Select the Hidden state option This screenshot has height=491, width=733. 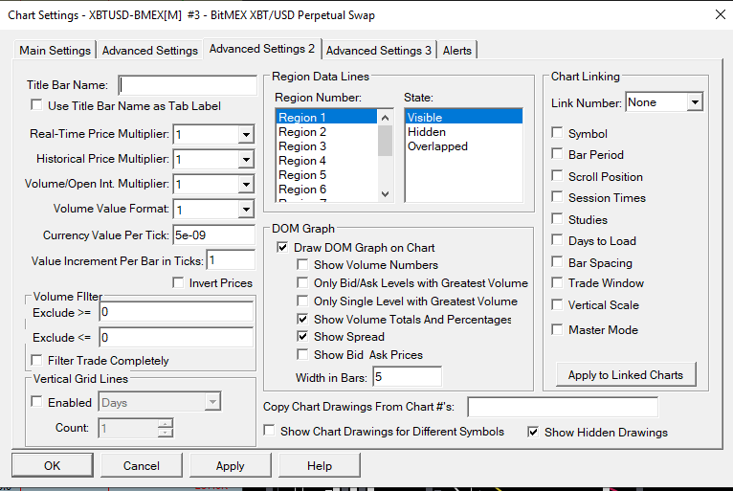(x=464, y=132)
